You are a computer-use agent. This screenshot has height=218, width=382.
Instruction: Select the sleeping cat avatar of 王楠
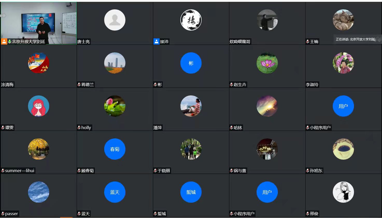click(343, 20)
